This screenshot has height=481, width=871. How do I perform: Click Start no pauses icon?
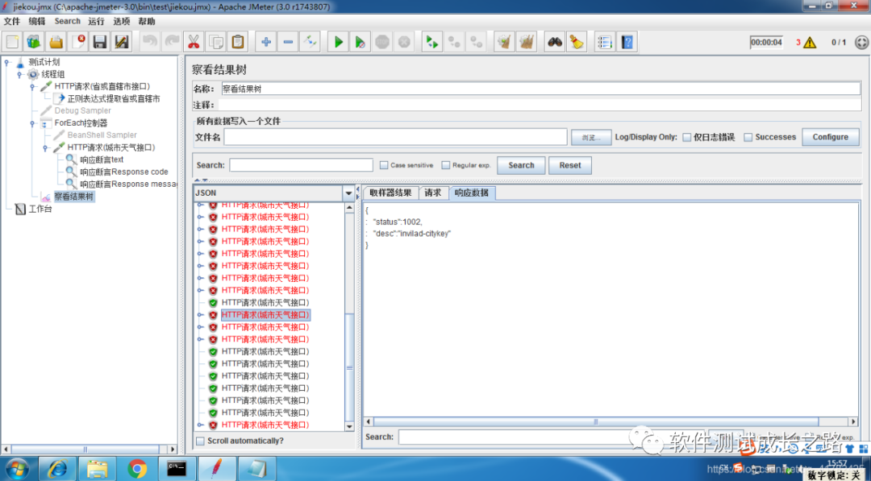(360, 42)
